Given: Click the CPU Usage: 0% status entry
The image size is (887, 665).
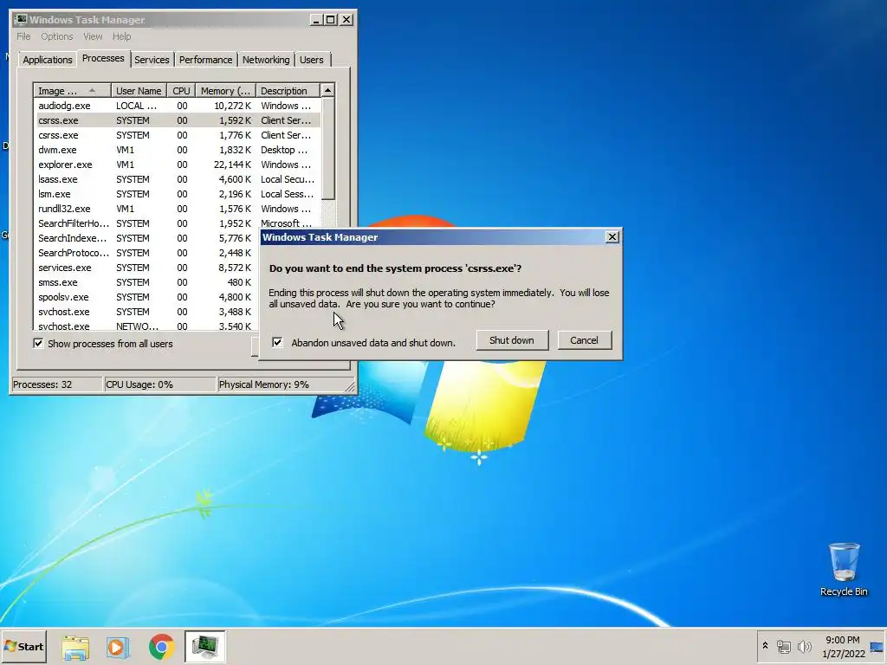Looking at the screenshot, I should coord(160,384).
